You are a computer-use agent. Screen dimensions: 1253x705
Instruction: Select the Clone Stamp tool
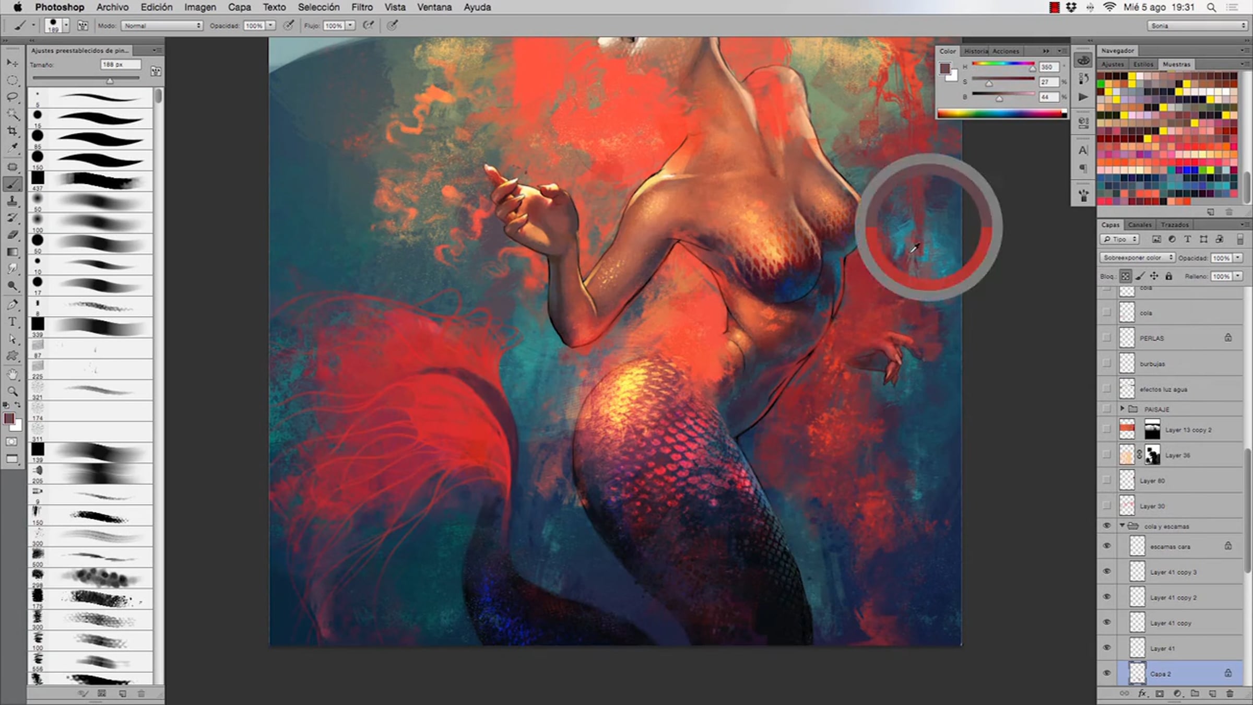(x=12, y=201)
